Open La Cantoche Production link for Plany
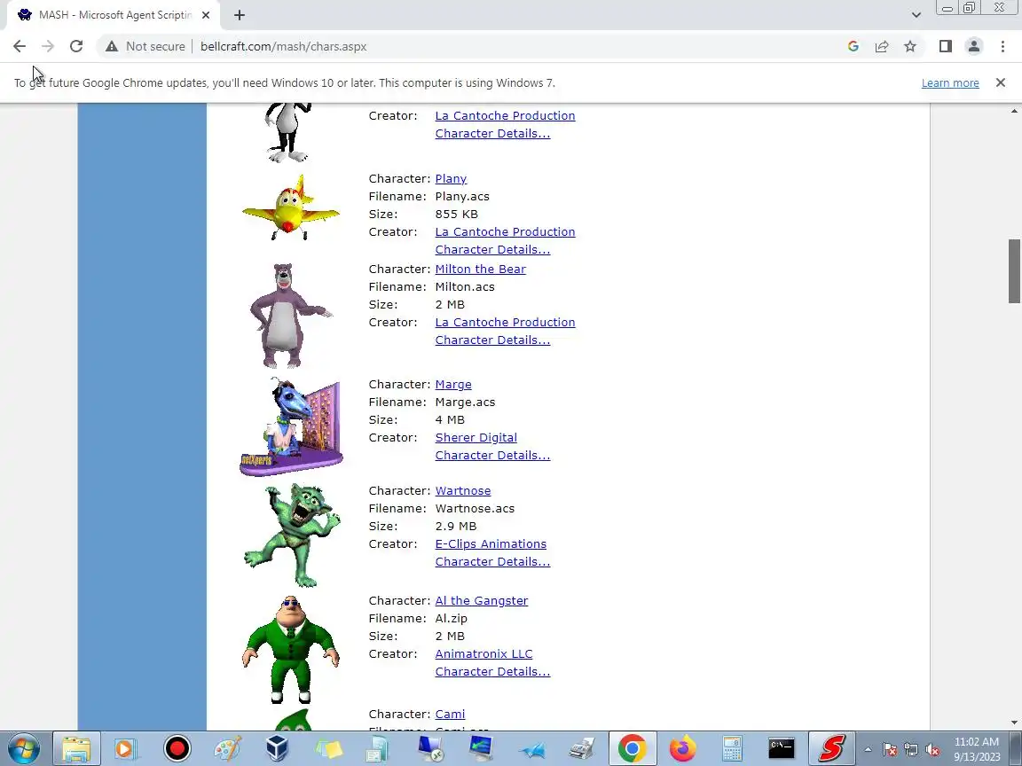 pyautogui.click(x=505, y=232)
